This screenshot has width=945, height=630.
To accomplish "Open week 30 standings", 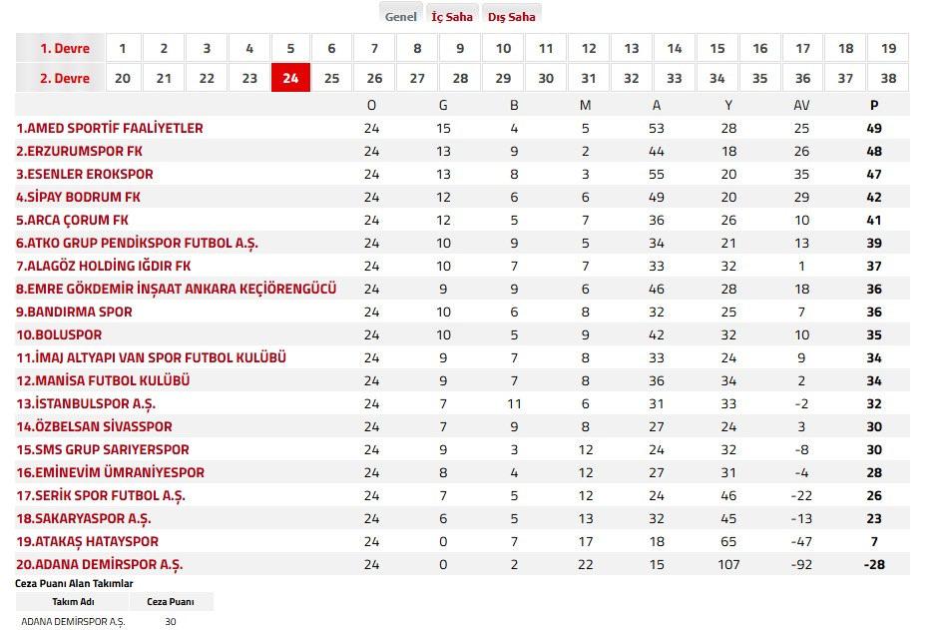I will pos(546,78).
